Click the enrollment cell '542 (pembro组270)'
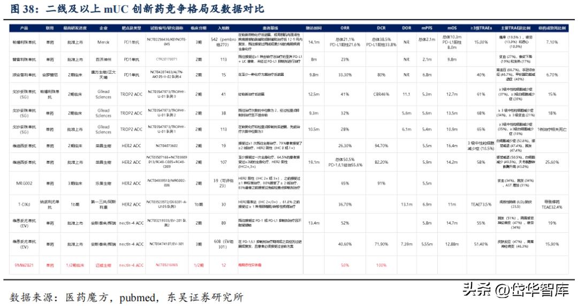Image resolution: width=578 pixels, height=306 pixels. coord(223,42)
